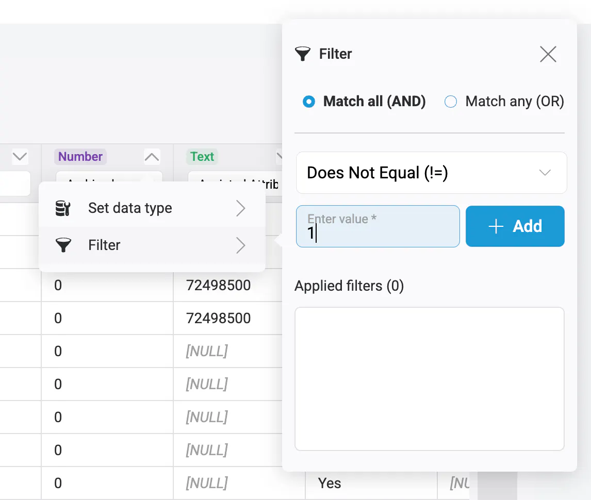The image size is (591, 500).
Task: Expand the Set data type submenu arrow
Action: (240, 208)
